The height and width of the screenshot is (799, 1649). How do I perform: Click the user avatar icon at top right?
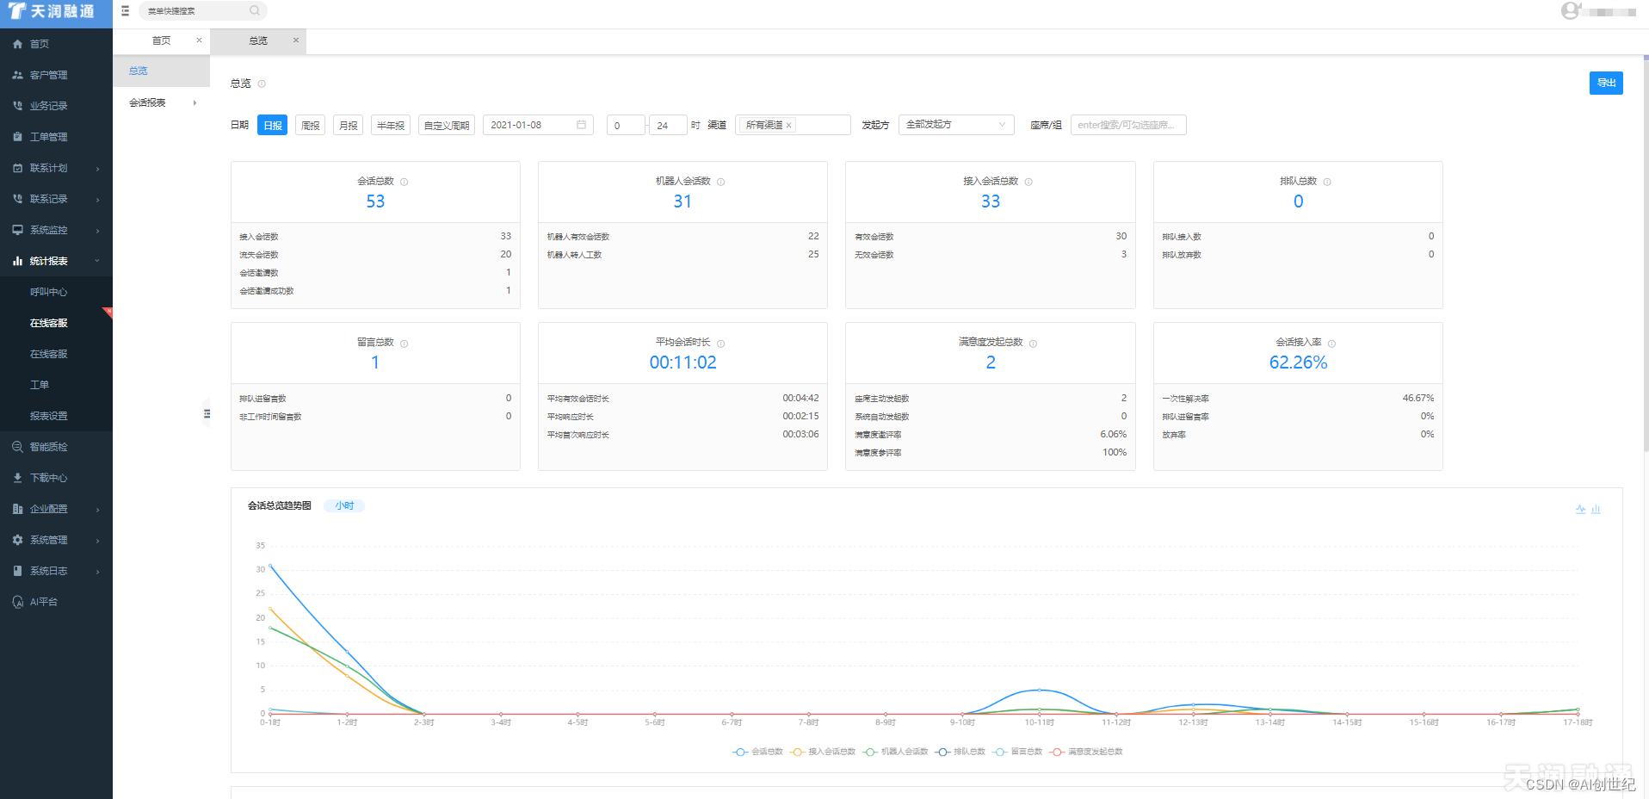(x=1571, y=11)
